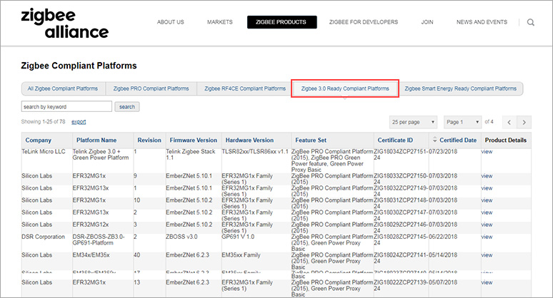Open the Join menu
This screenshot has height=298, width=553.
point(427,22)
